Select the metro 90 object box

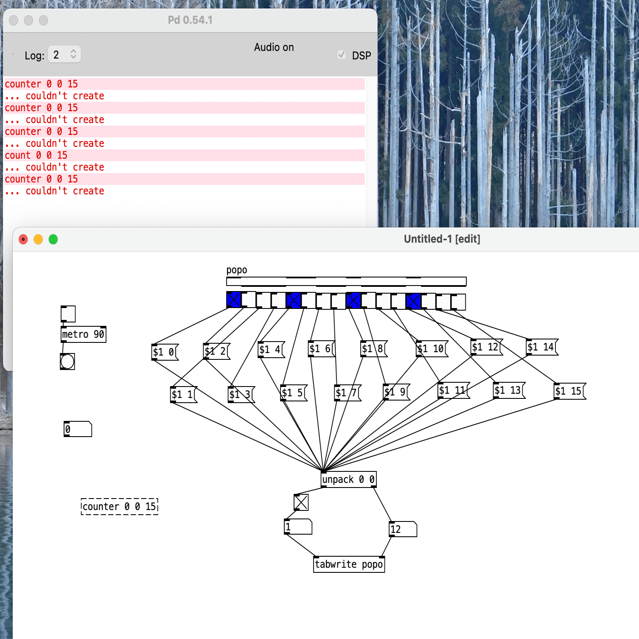(x=83, y=334)
